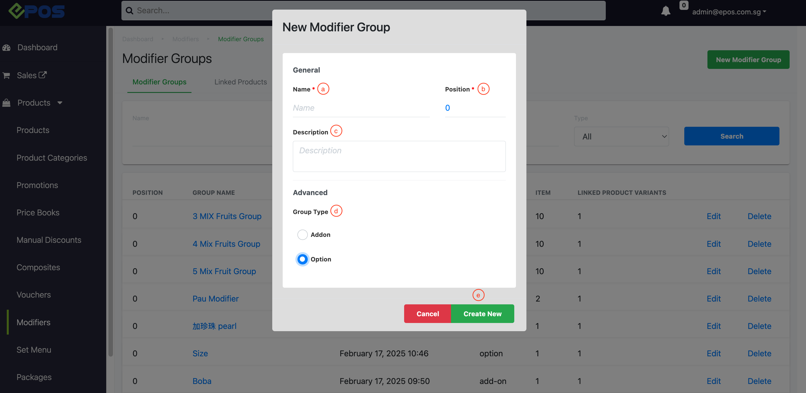Delete the 4 Mix Fruits Group row
Viewport: 806px width, 393px height.
pos(759,244)
